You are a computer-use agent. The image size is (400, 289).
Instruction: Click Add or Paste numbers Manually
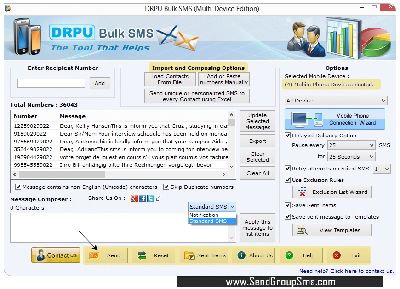(x=224, y=79)
